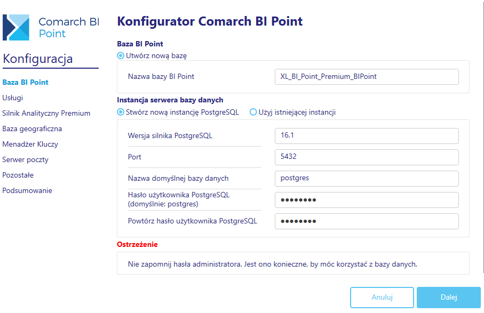The width and height of the screenshot is (484, 313).
Task: Click the 'Konfiguracja' sidebar heading
Action: [x=38, y=59]
